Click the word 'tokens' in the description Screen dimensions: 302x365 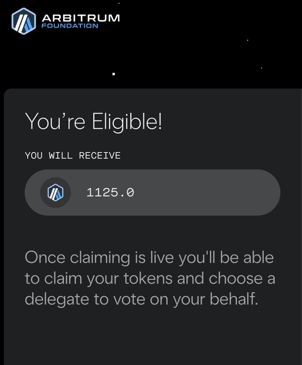(x=148, y=278)
